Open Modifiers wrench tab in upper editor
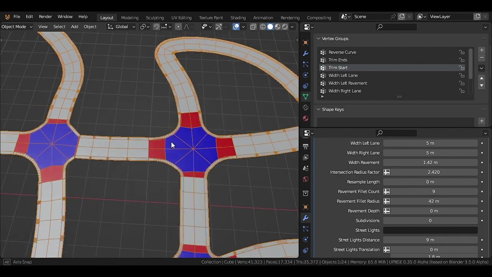 pos(306,53)
